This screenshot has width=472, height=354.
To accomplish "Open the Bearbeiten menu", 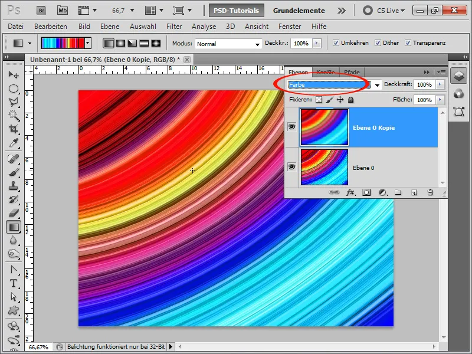I will 51,27.
